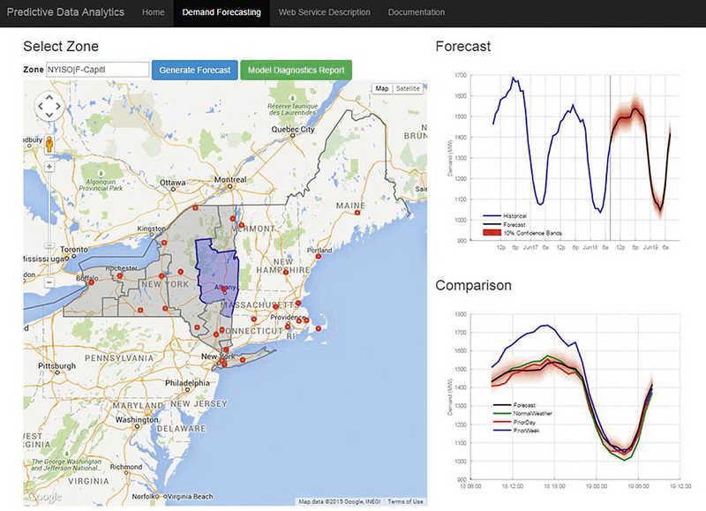Open the Documentation menu item
The height and width of the screenshot is (511, 706).
416,12
